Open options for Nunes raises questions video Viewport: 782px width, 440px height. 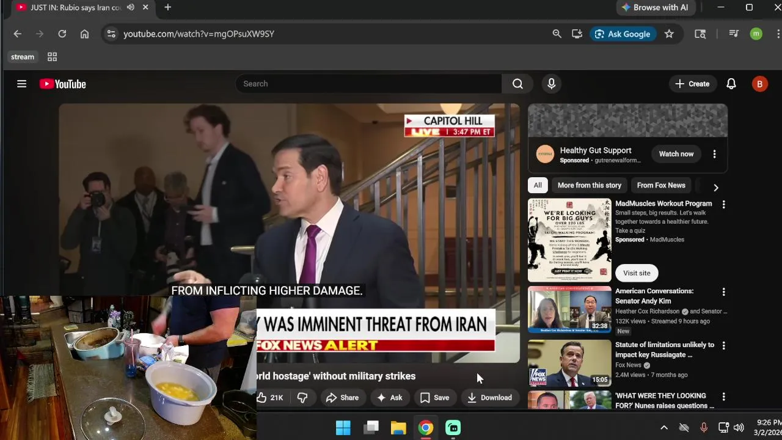(723, 397)
